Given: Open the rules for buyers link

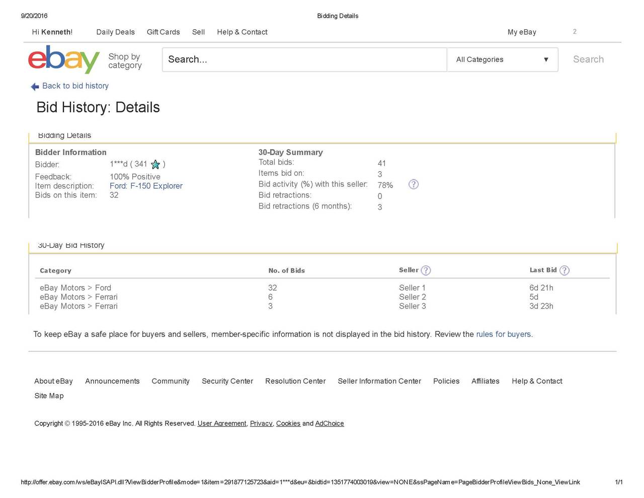Looking at the screenshot, I should pyautogui.click(x=504, y=334).
